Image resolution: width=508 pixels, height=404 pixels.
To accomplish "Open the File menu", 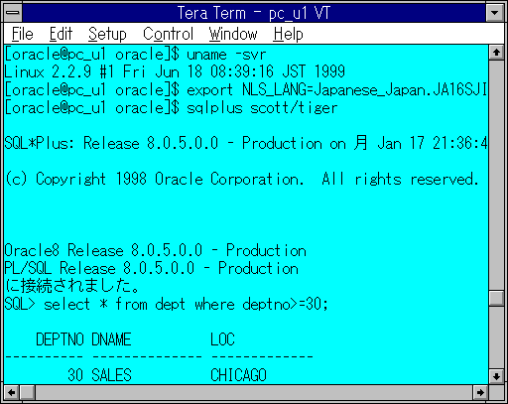I will [x=23, y=34].
